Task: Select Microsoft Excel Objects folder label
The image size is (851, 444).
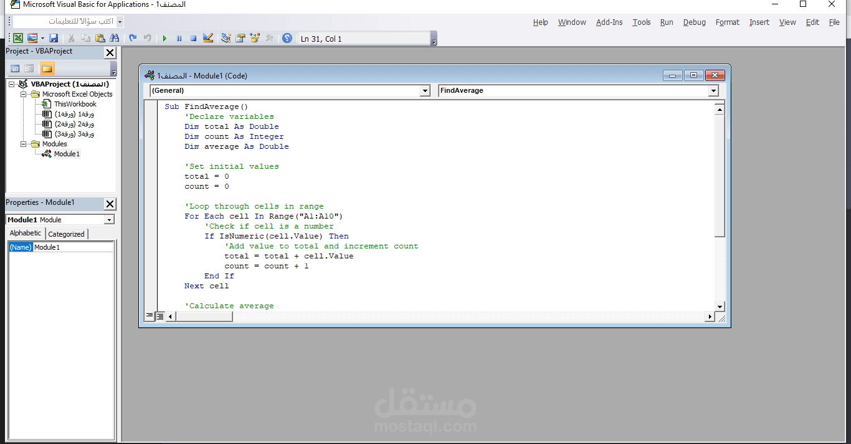Action: [x=77, y=94]
